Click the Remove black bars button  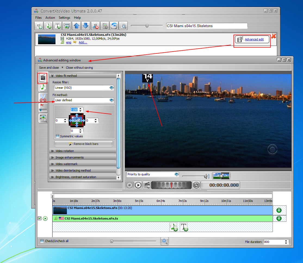pos(84,144)
